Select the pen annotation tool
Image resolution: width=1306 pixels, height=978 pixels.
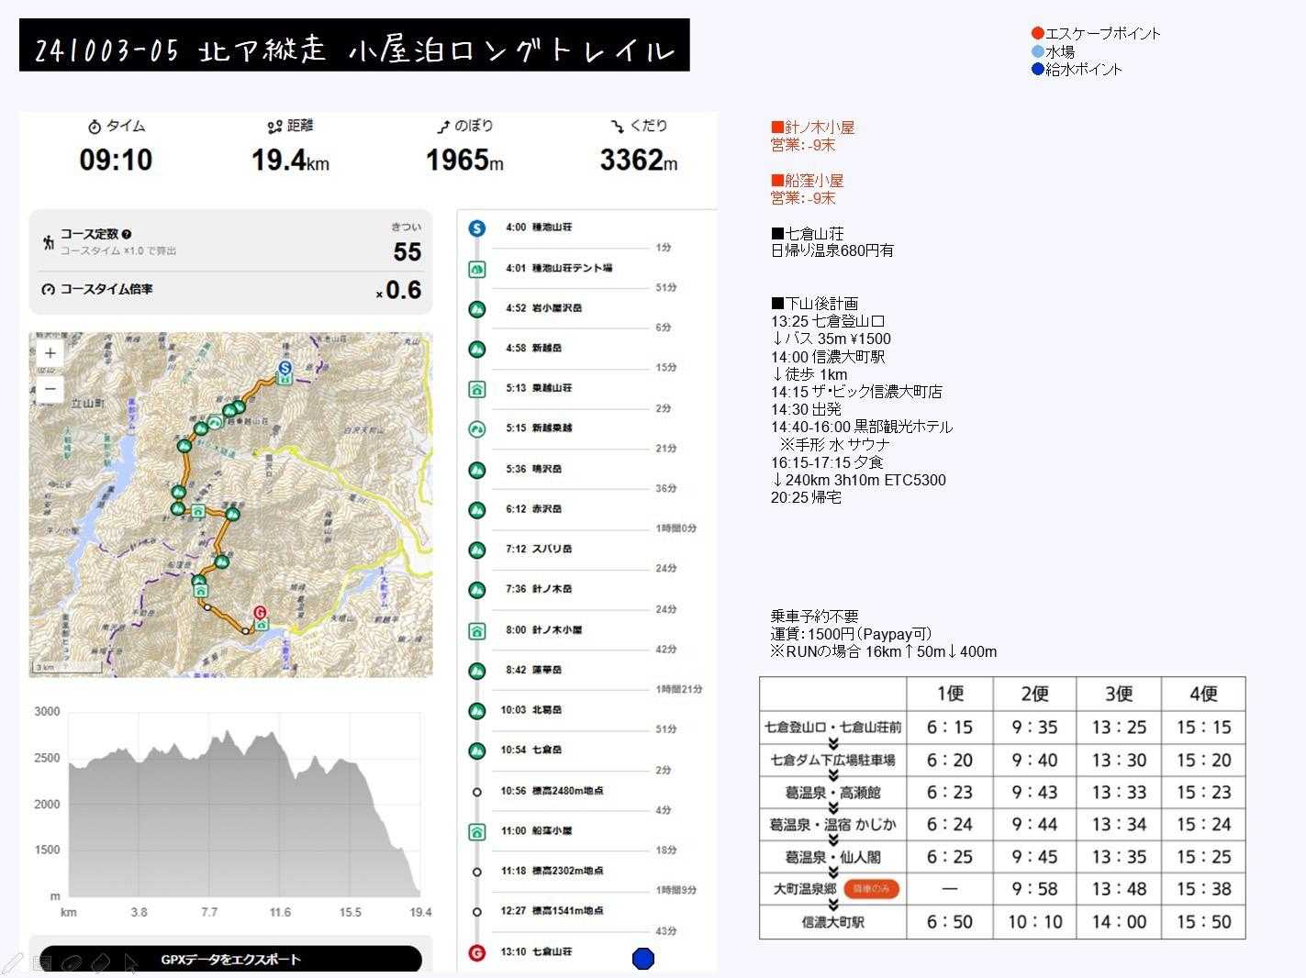13,962
